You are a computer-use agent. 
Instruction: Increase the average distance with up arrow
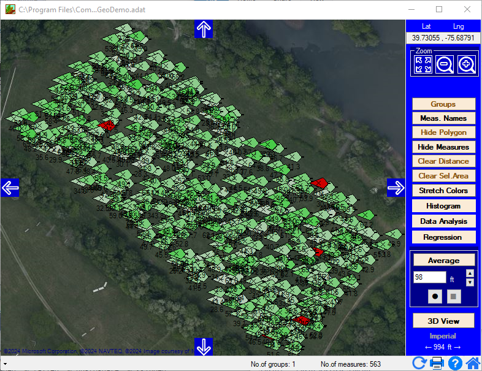tap(470, 273)
